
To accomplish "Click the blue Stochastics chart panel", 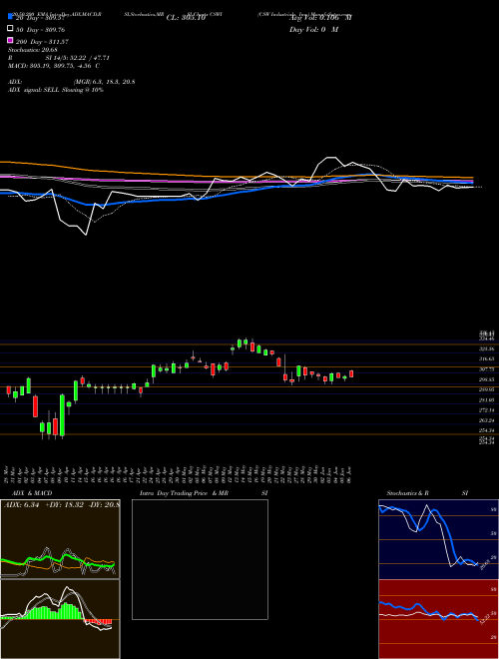I will click(x=438, y=539).
